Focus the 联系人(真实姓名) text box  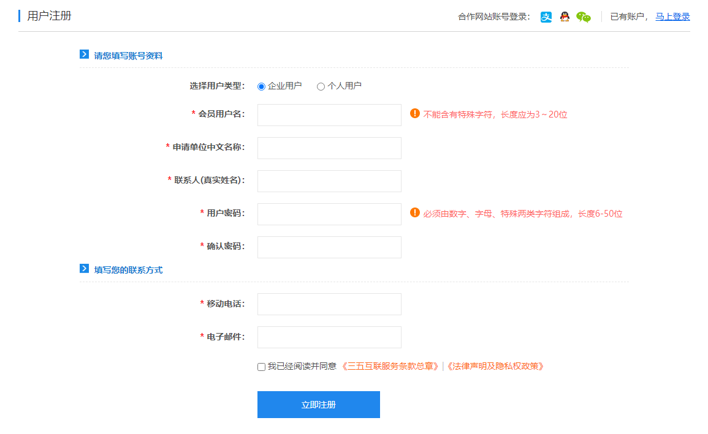(329, 181)
